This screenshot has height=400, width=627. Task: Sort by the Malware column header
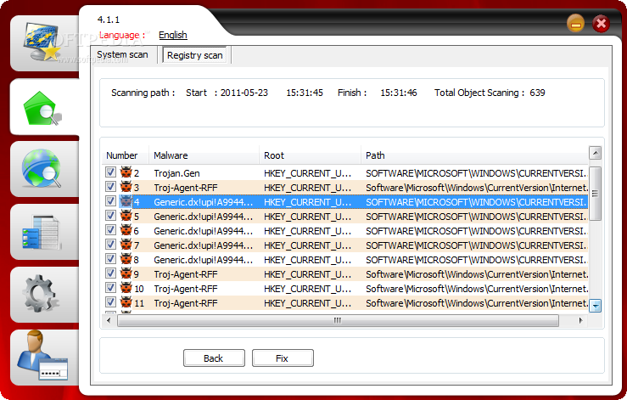204,155
